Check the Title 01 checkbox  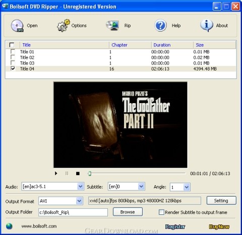coord(13,51)
